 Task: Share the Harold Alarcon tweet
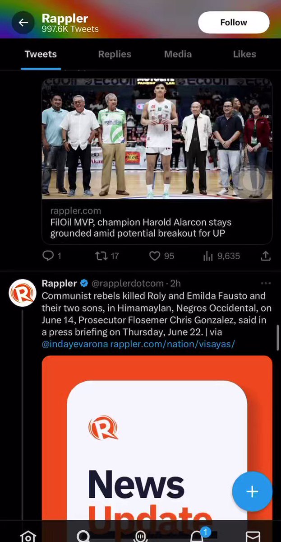tap(266, 256)
